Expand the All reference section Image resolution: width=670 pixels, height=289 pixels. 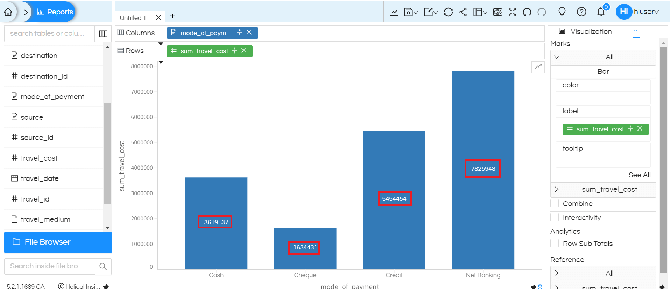coord(603,274)
